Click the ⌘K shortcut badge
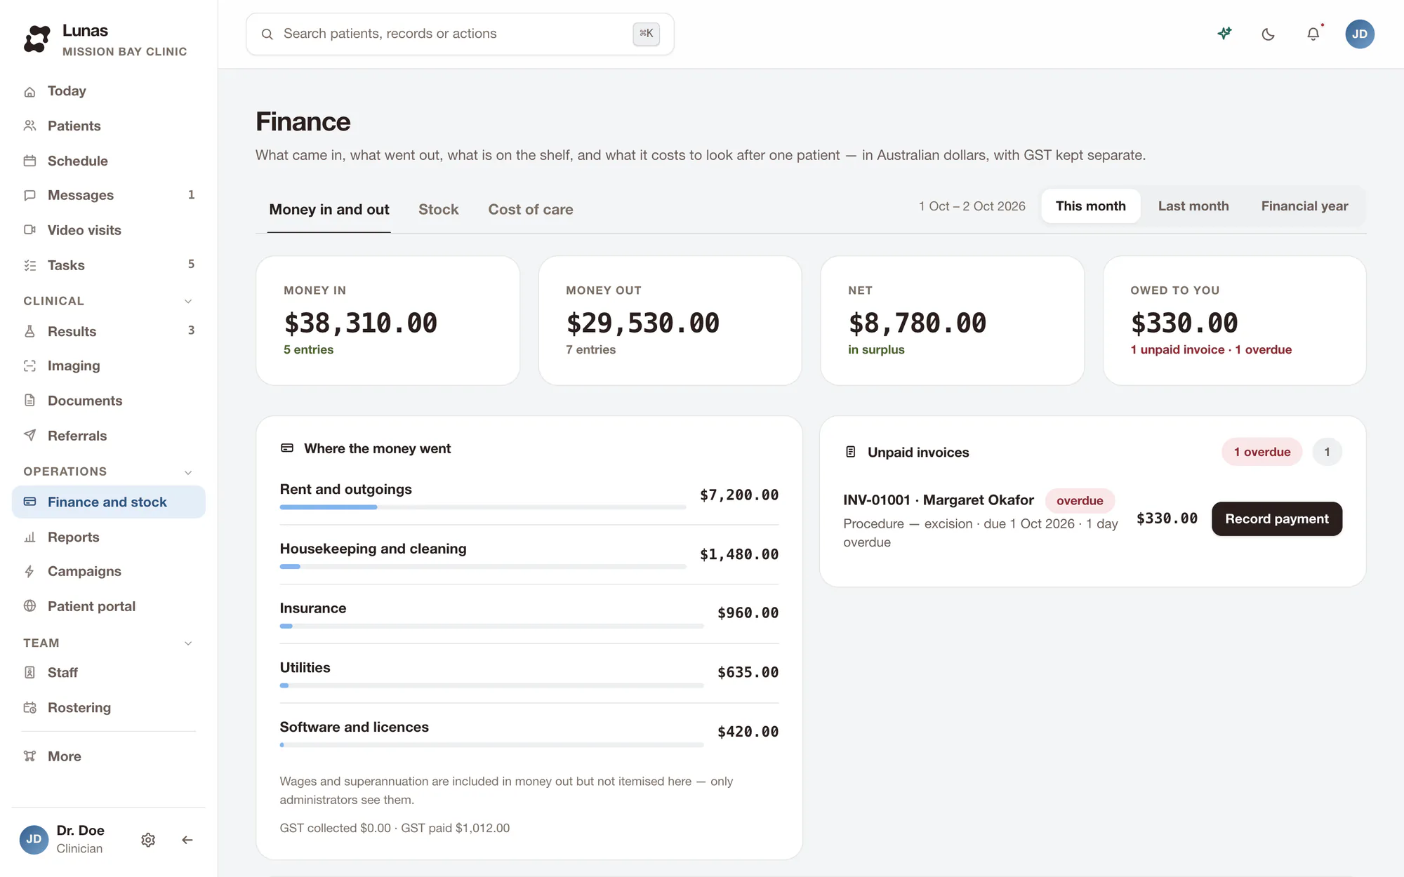Viewport: 1404px width, 877px height. pos(646,34)
